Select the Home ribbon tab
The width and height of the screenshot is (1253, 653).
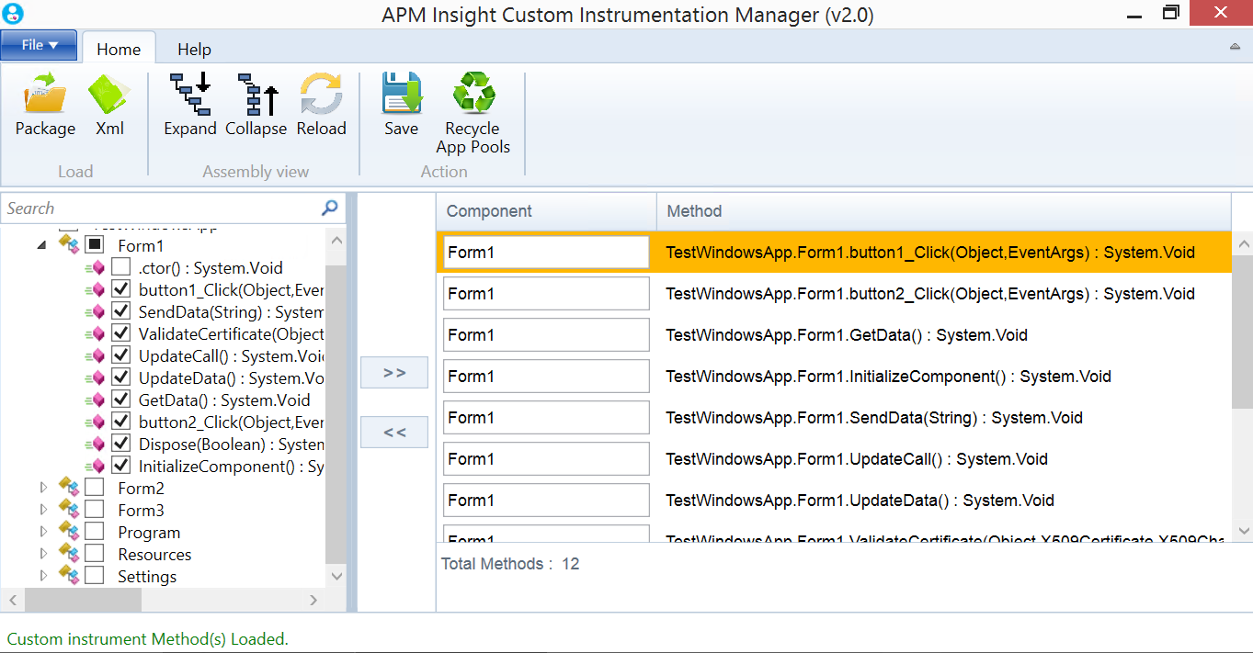click(x=118, y=49)
